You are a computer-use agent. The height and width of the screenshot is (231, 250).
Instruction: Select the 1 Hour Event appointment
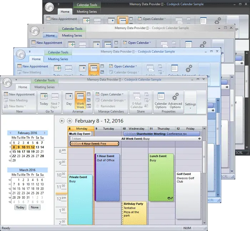click(x=107, y=177)
